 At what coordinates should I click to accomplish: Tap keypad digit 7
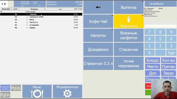point(149,32)
